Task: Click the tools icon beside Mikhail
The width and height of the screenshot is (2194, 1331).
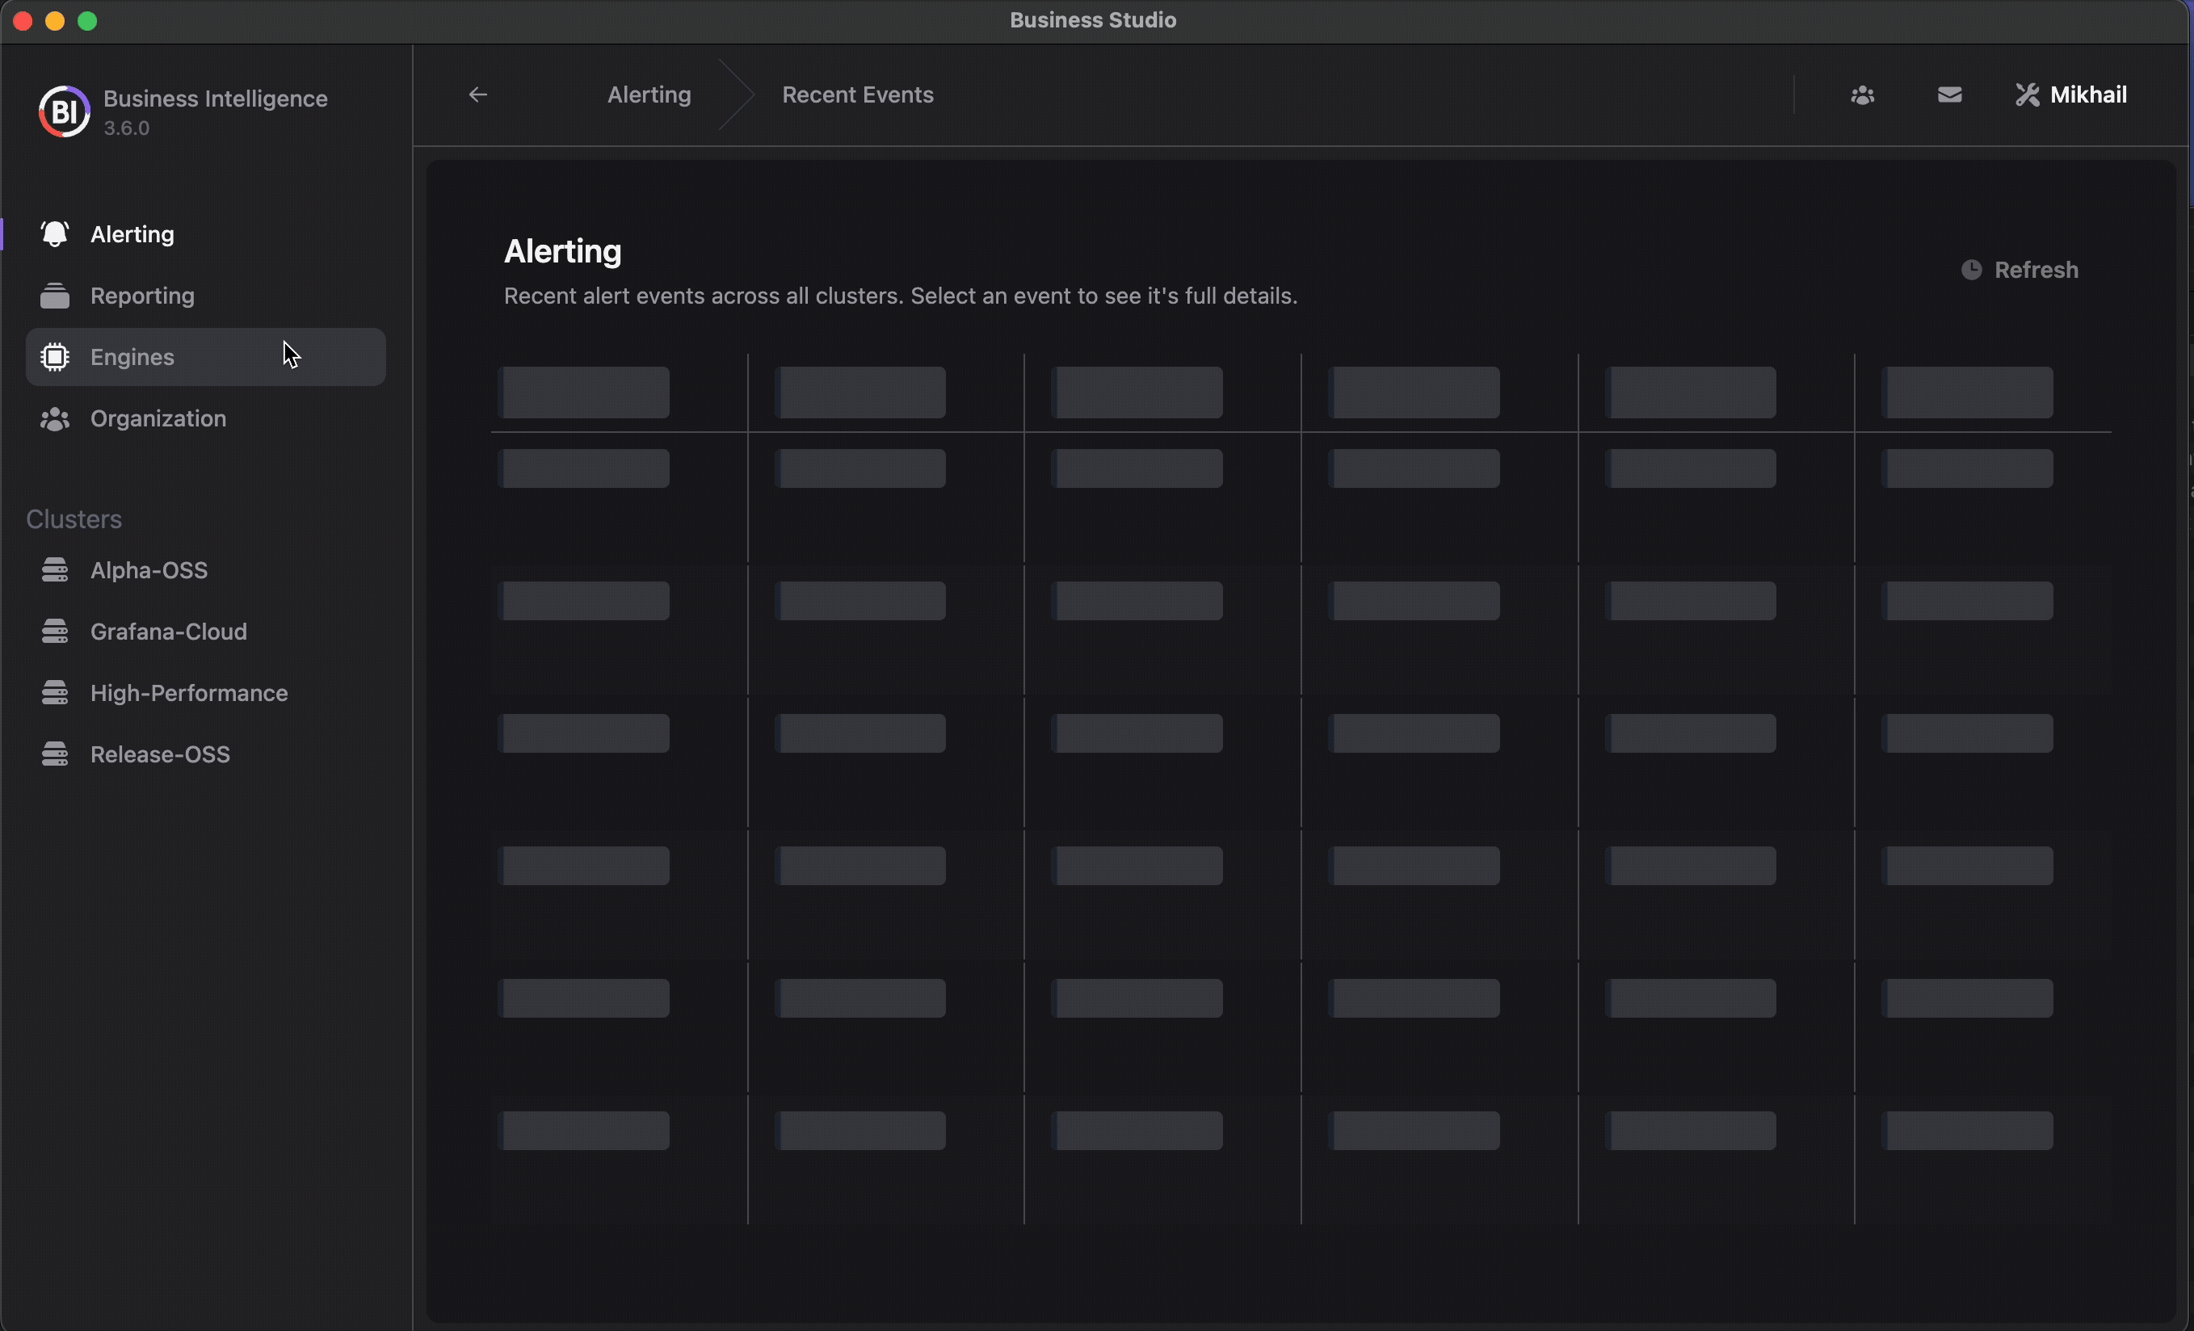Action: tap(2027, 94)
